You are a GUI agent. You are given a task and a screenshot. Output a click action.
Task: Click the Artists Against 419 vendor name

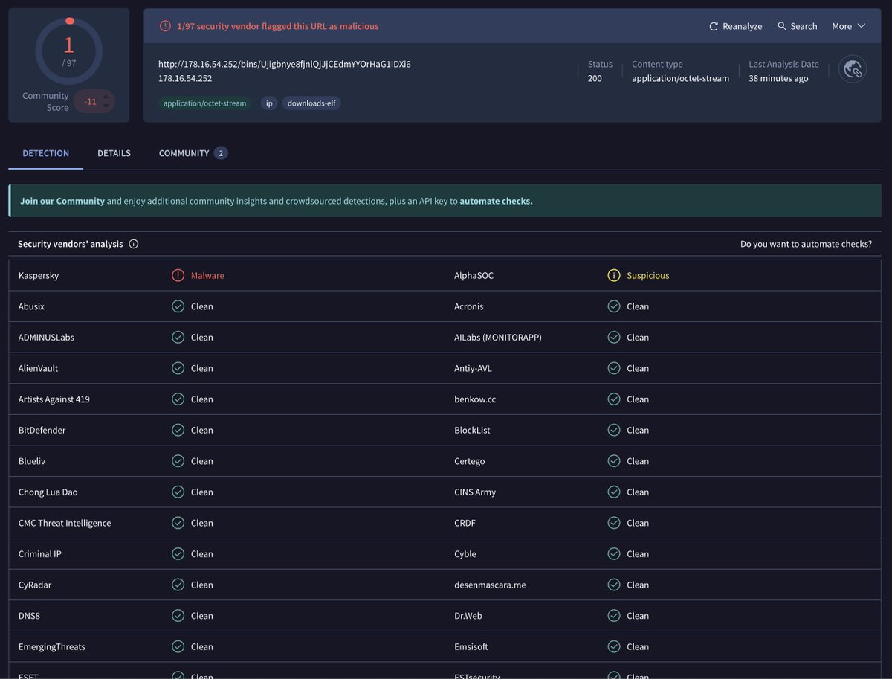(x=54, y=399)
